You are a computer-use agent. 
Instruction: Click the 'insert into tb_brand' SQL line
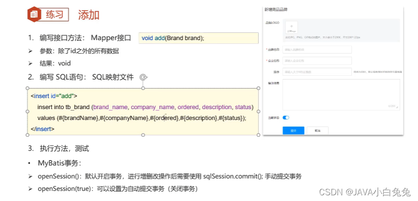tap(145, 107)
